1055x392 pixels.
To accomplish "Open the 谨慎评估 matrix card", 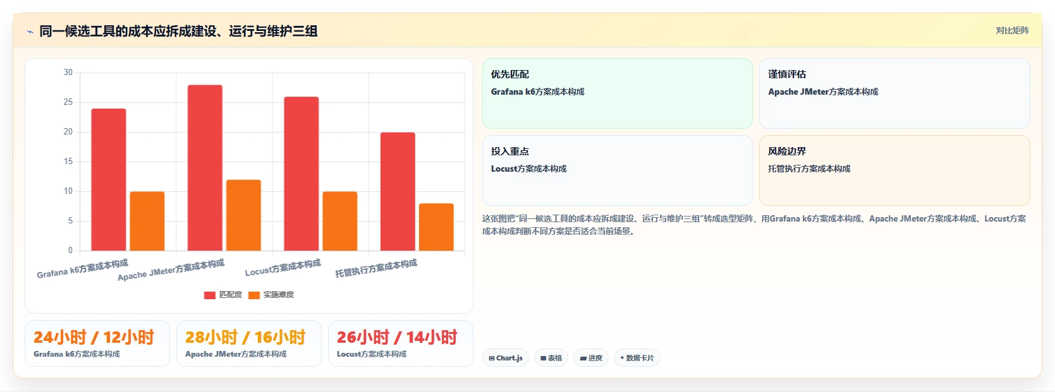I will [894, 93].
